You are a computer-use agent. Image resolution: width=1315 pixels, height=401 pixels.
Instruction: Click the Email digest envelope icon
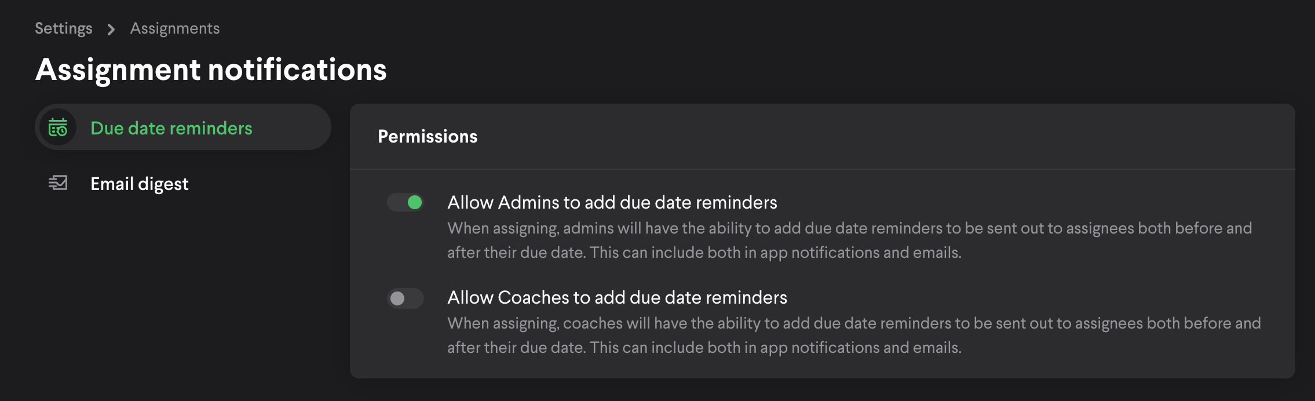[58, 184]
